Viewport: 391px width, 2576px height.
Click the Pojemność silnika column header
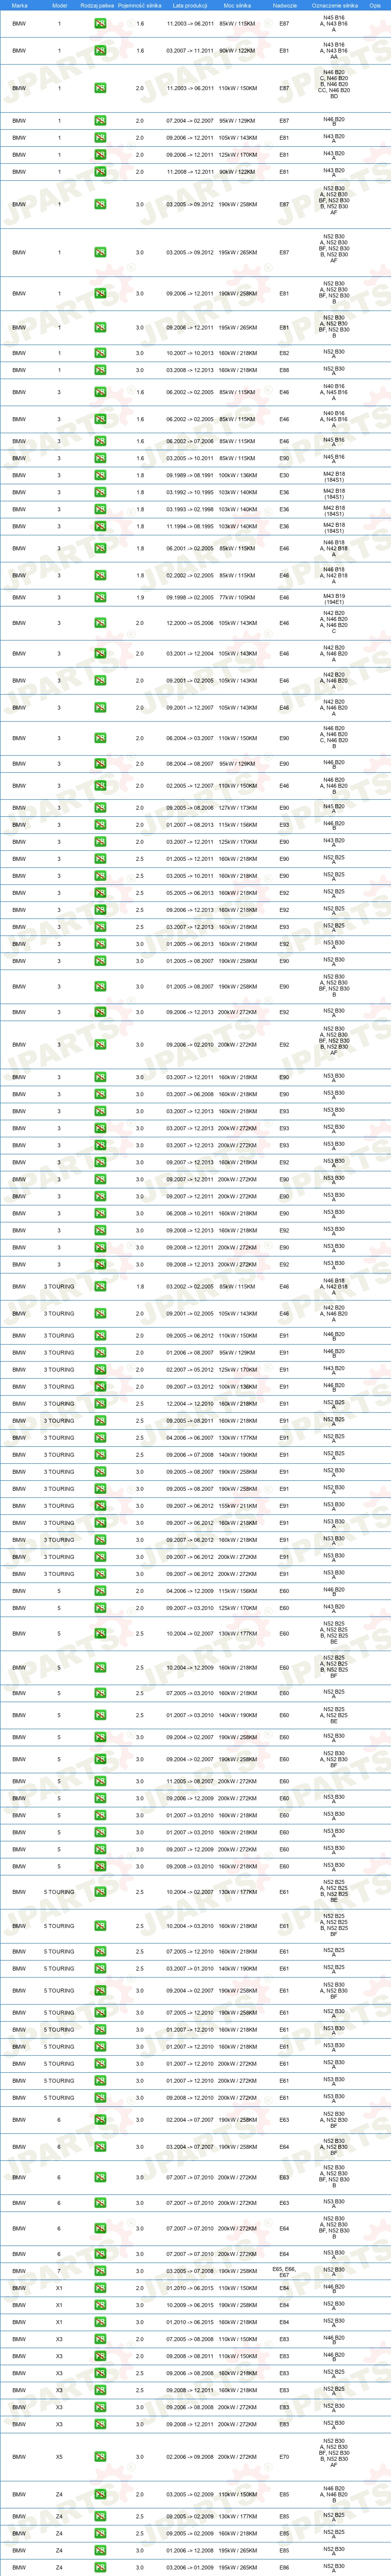point(139,5)
